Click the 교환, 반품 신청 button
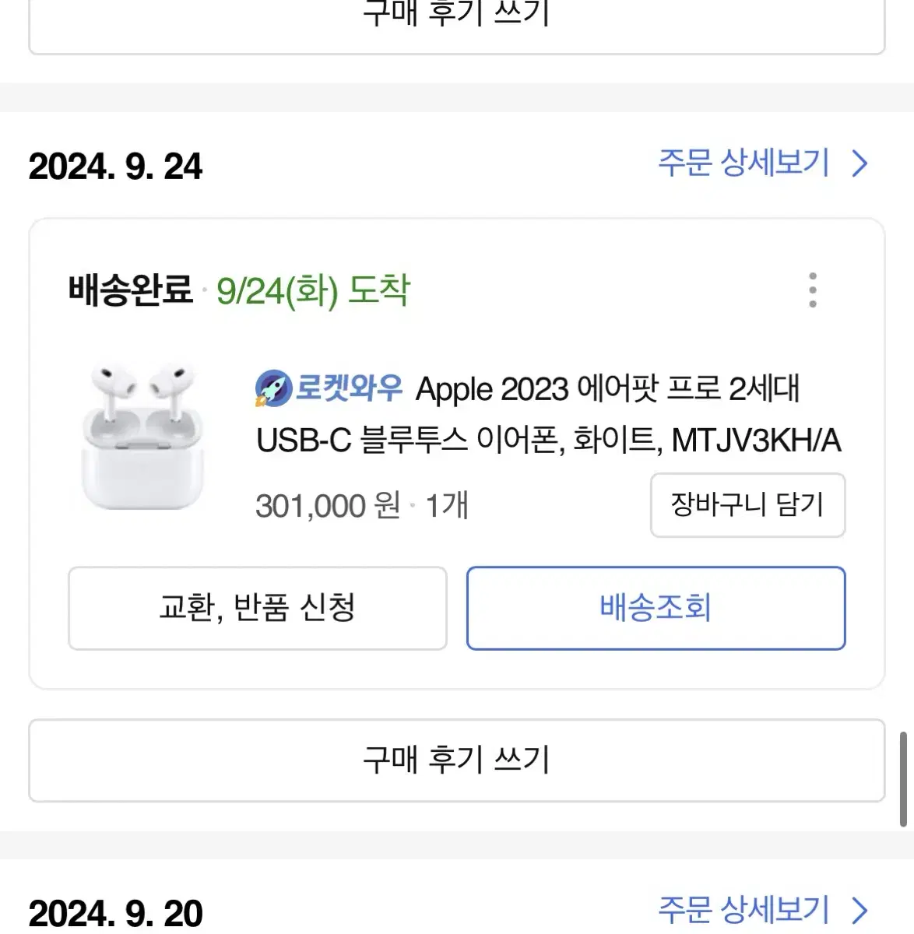Screen dimensions: 914x934 point(258,608)
